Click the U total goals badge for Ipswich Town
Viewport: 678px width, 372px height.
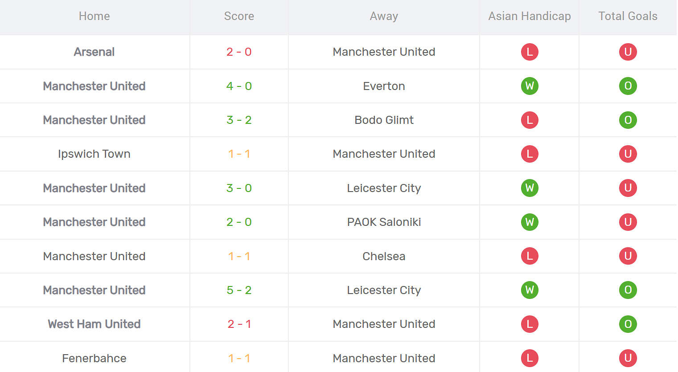coord(628,154)
